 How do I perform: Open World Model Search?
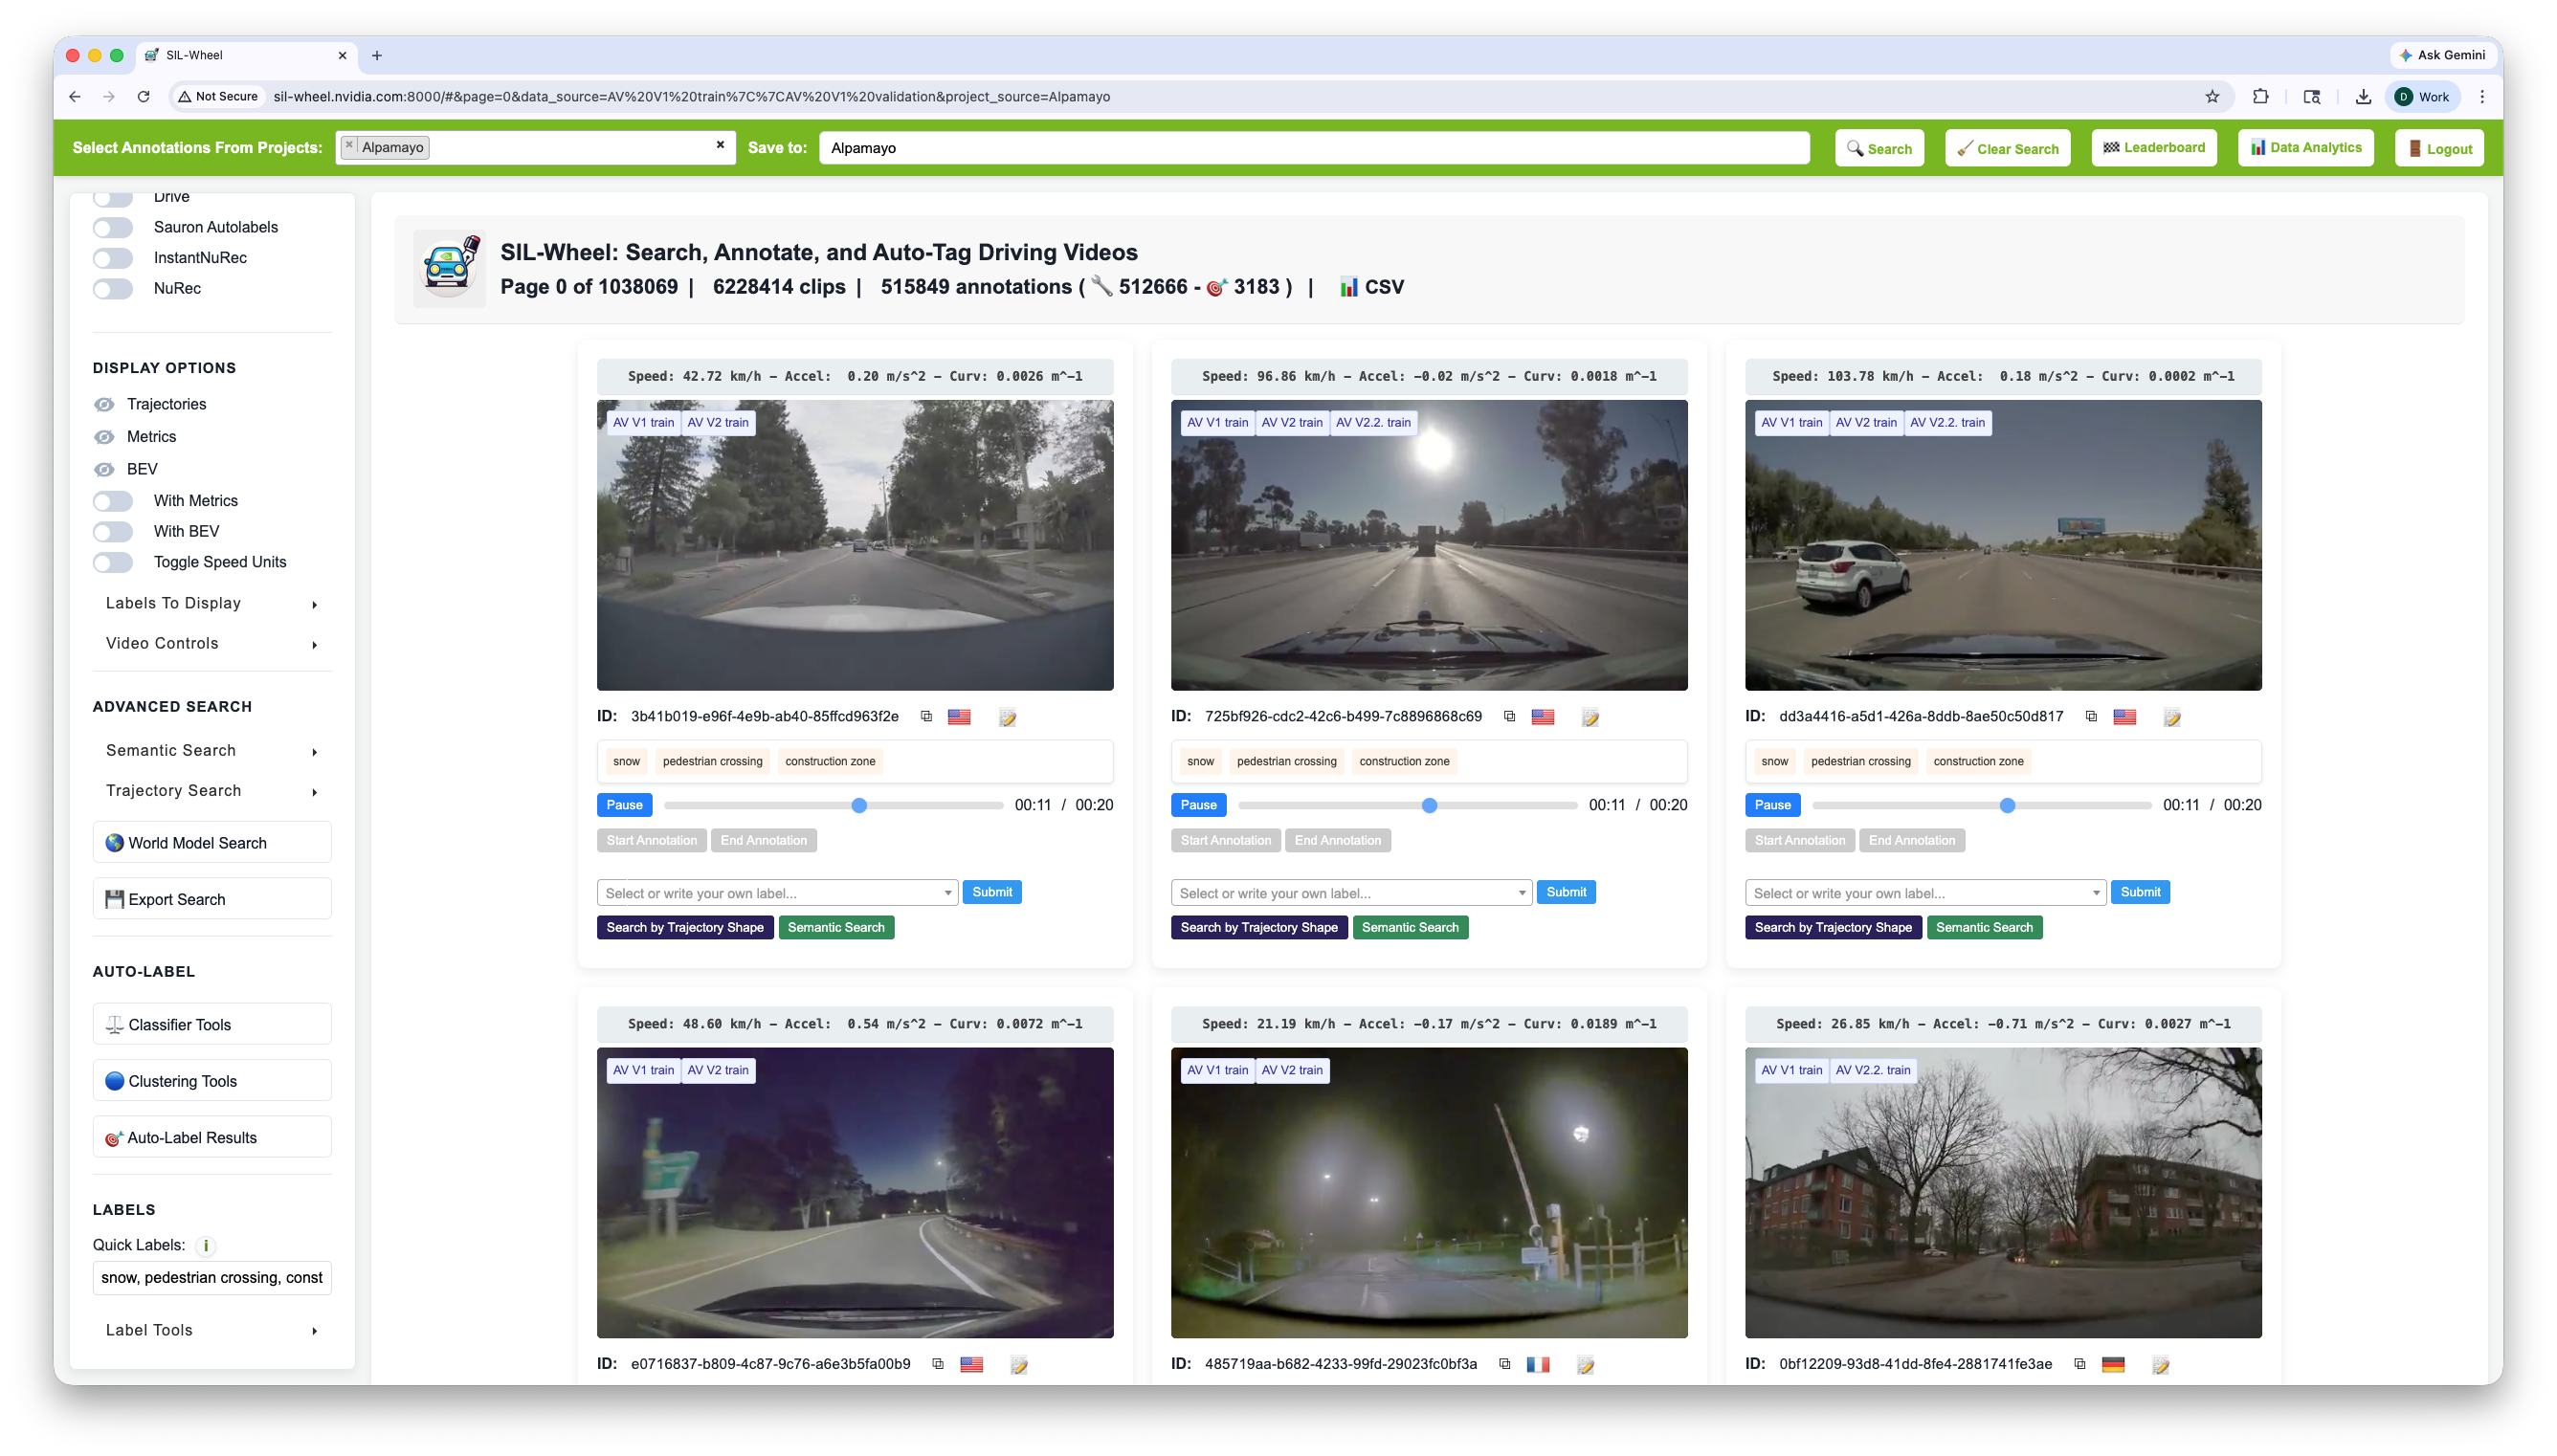[212, 842]
